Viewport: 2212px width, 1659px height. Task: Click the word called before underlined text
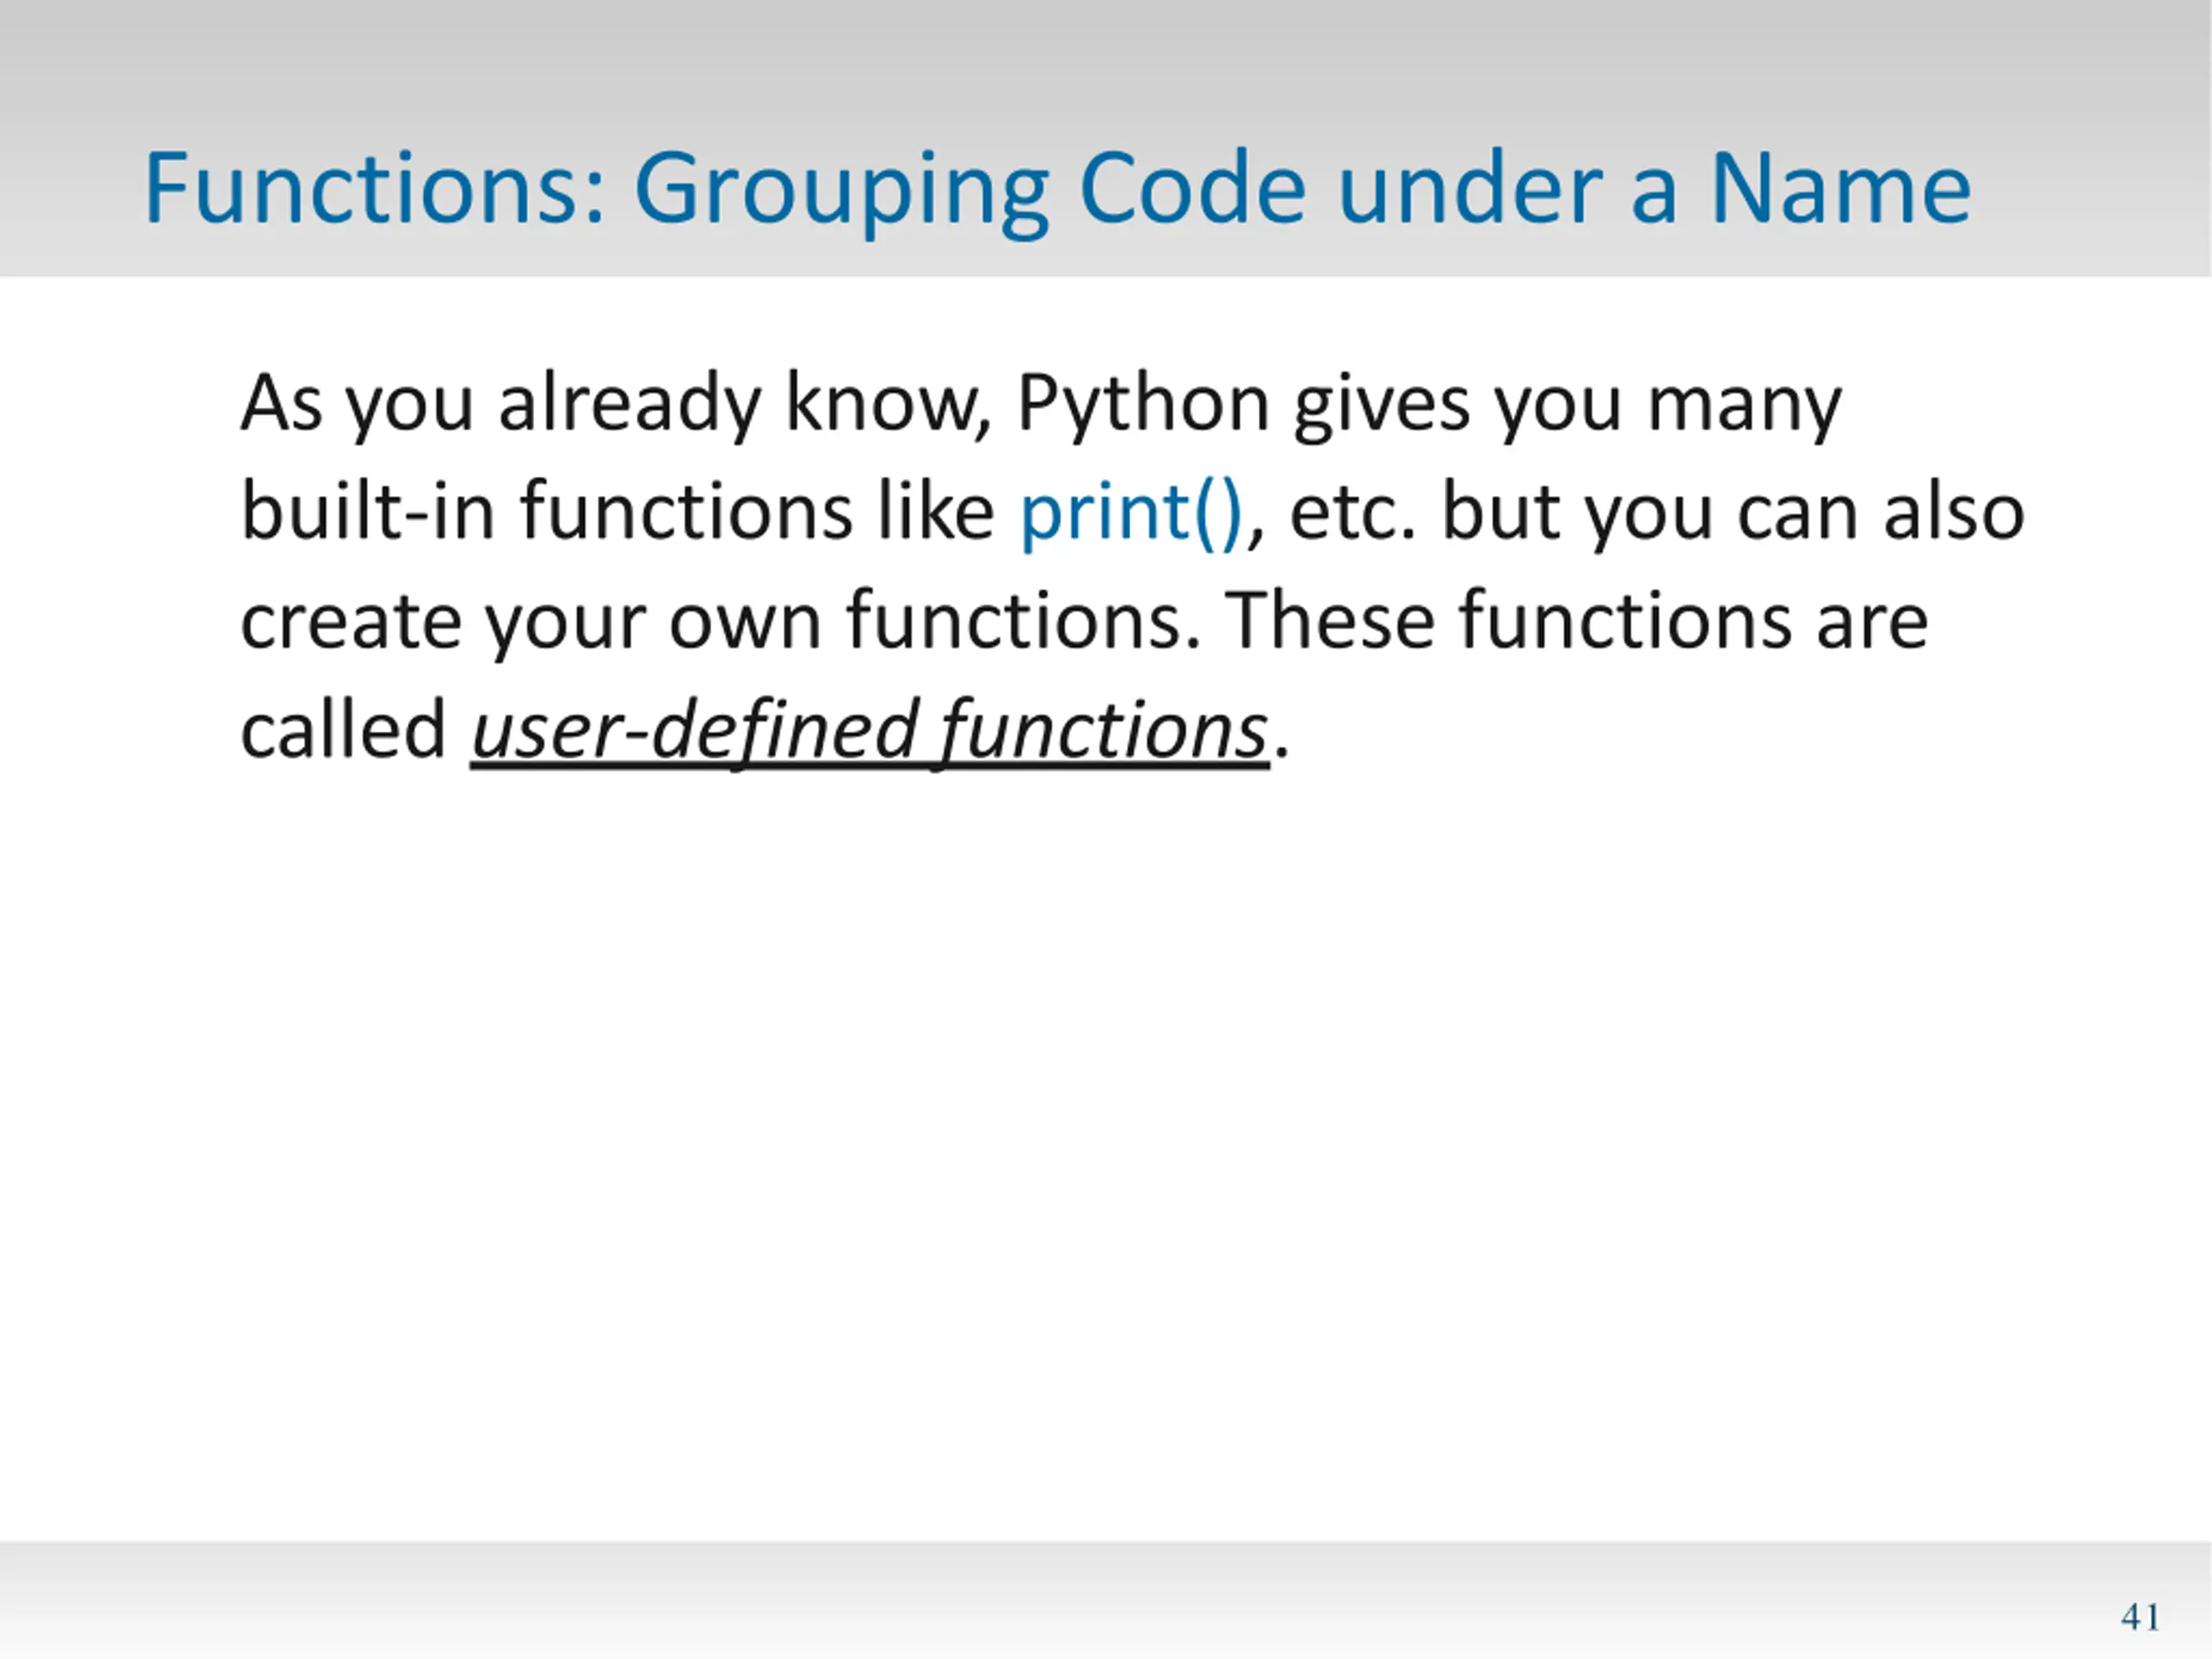[343, 729]
